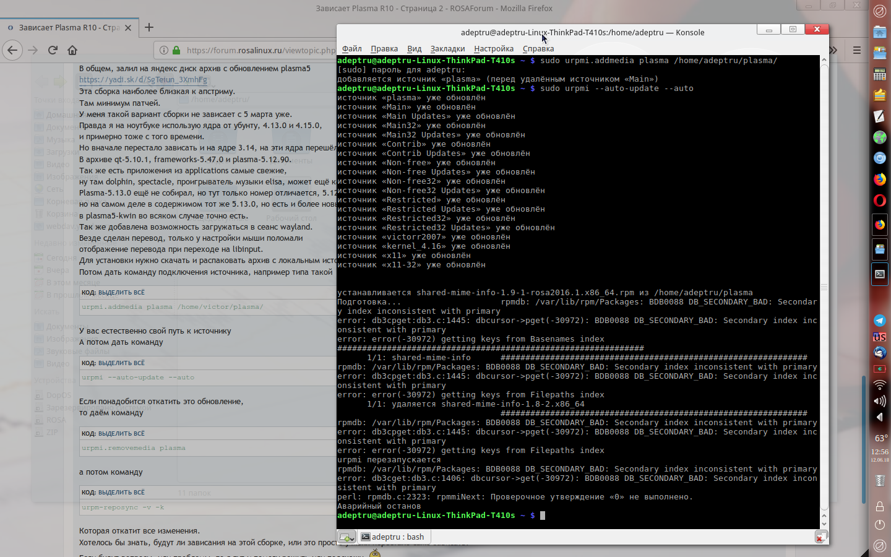Viewport: 891px width, 557px height.
Task: Switch the US keyboard layout indicator
Action: [879, 337]
